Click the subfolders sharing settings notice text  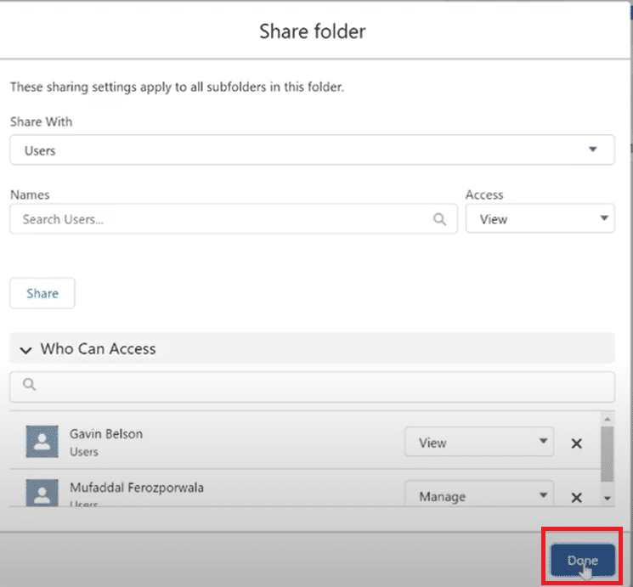coord(177,87)
